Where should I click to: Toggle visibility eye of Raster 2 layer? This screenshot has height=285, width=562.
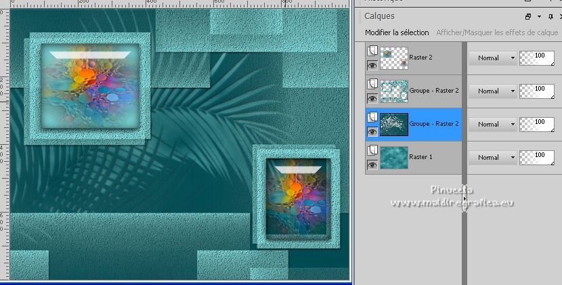tap(372, 65)
